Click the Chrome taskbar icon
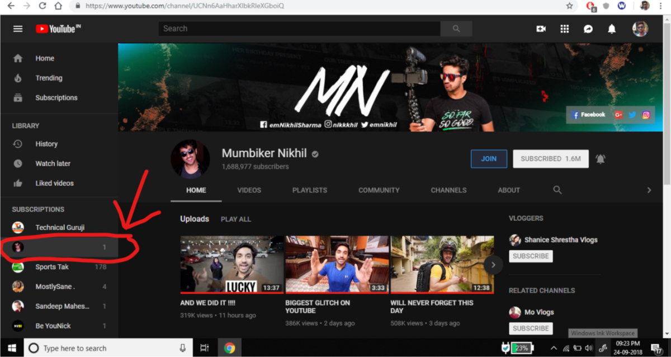671x357 pixels. tap(229, 348)
